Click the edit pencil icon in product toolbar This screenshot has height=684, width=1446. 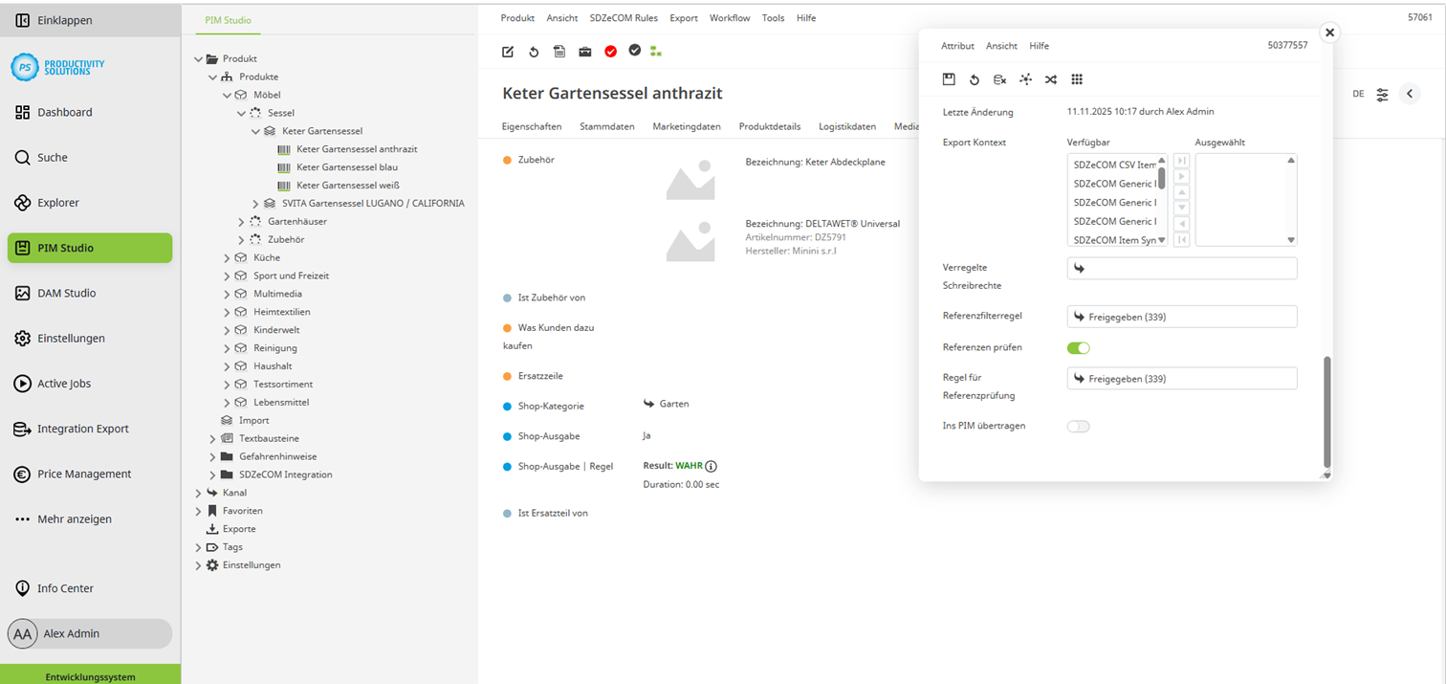click(508, 52)
